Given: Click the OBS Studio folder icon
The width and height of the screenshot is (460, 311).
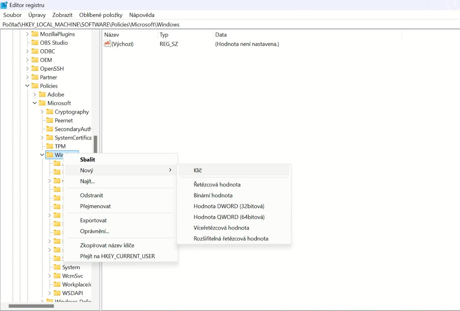Looking at the screenshot, I should (x=35, y=43).
